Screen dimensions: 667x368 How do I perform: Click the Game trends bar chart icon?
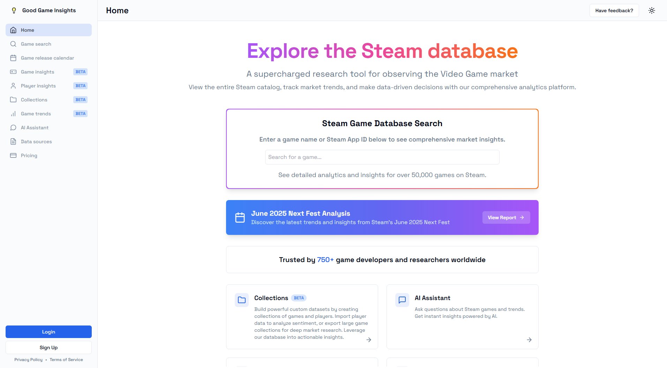pos(13,114)
